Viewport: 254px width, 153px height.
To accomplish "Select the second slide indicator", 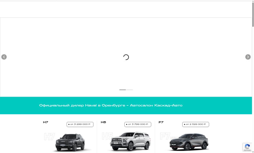I will [129, 90].
